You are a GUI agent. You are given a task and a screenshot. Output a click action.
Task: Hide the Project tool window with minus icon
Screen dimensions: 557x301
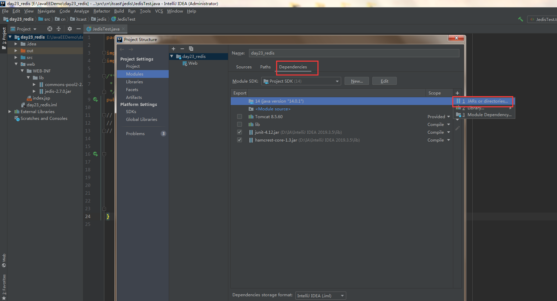tap(79, 29)
